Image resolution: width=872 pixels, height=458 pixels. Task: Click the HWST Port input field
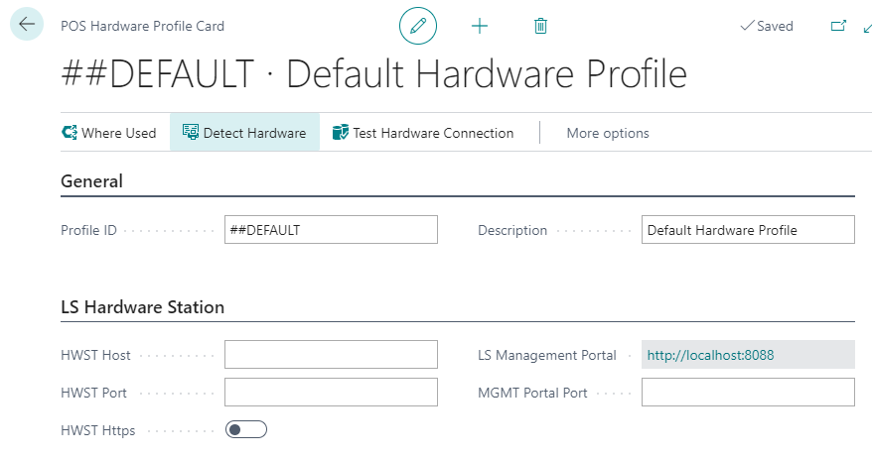(331, 393)
